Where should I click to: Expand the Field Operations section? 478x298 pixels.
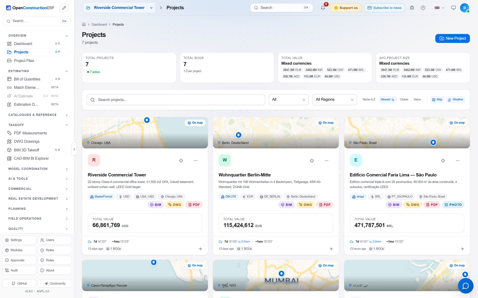tap(38, 218)
